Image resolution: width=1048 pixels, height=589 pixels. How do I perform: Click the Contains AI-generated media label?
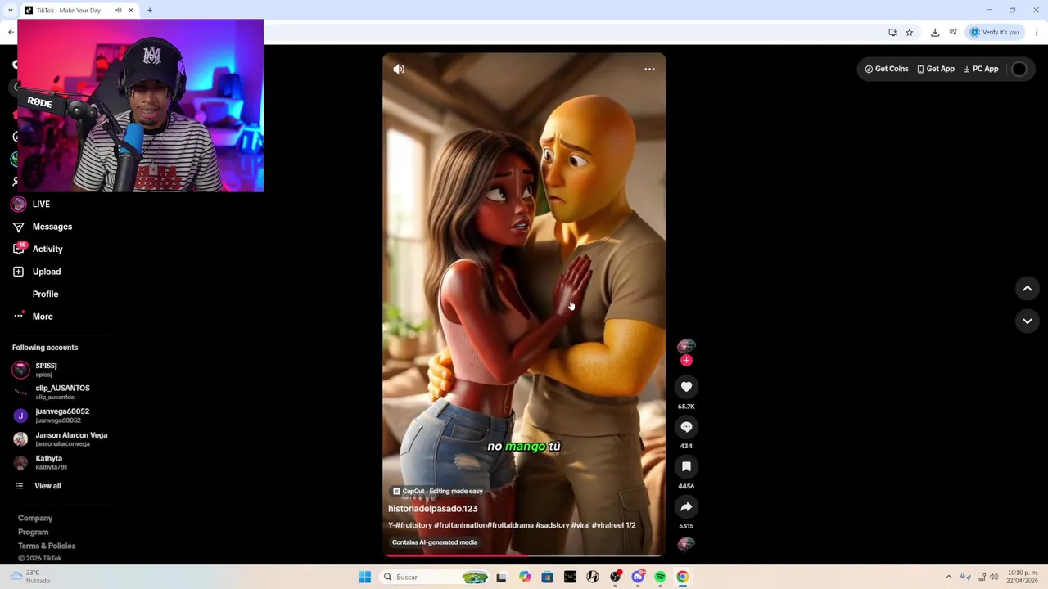(x=435, y=542)
